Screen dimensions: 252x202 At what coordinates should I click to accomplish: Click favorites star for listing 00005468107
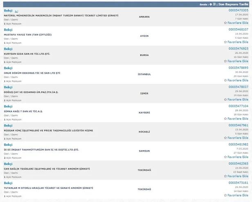tap(236, 42)
